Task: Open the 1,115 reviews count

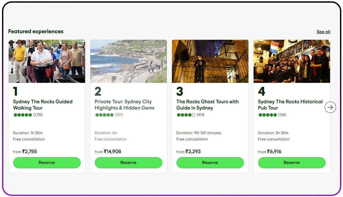Action: [38, 115]
